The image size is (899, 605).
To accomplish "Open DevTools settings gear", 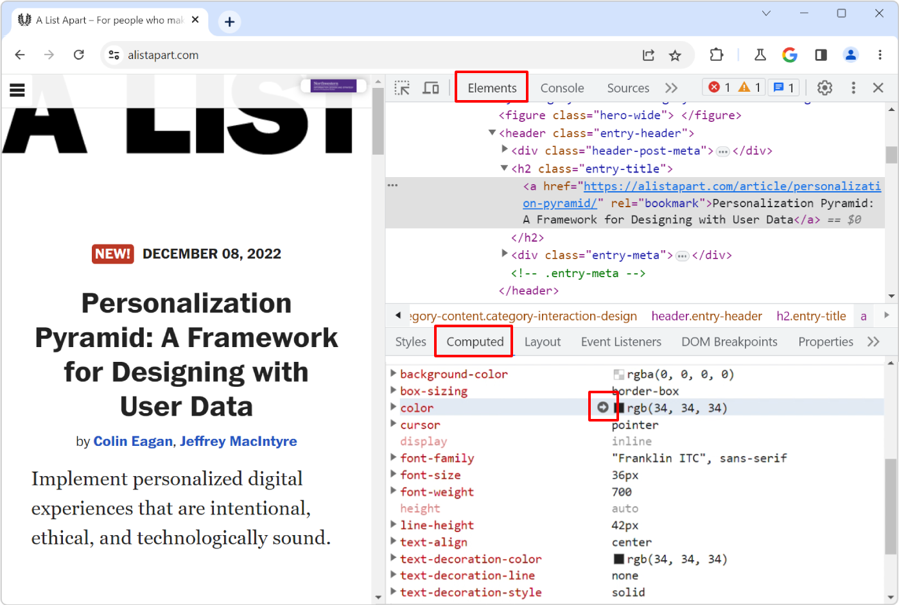I will click(x=825, y=87).
